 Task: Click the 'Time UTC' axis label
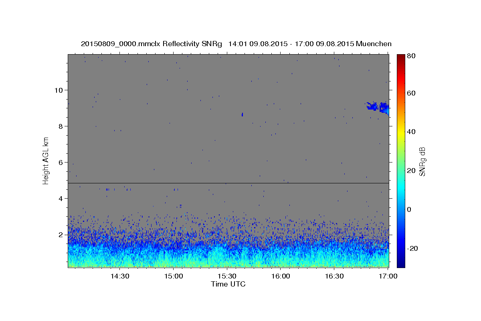point(228,284)
